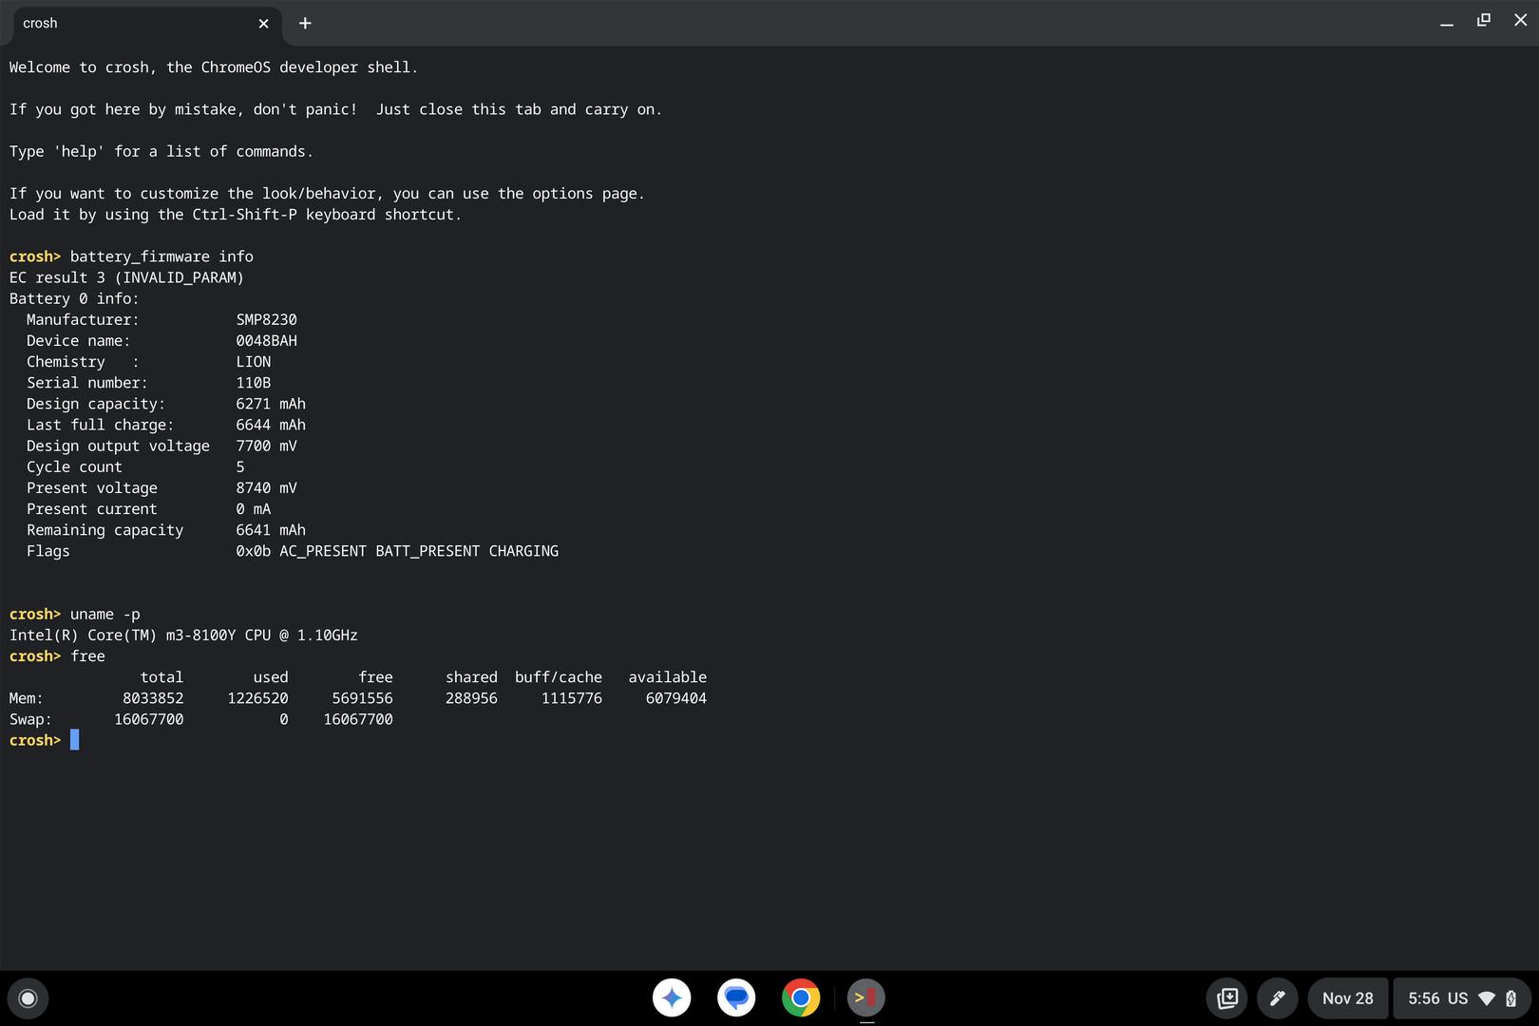This screenshot has height=1026, width=1539.
Task: Minimize the crosh window
Action: (1446, 22)
